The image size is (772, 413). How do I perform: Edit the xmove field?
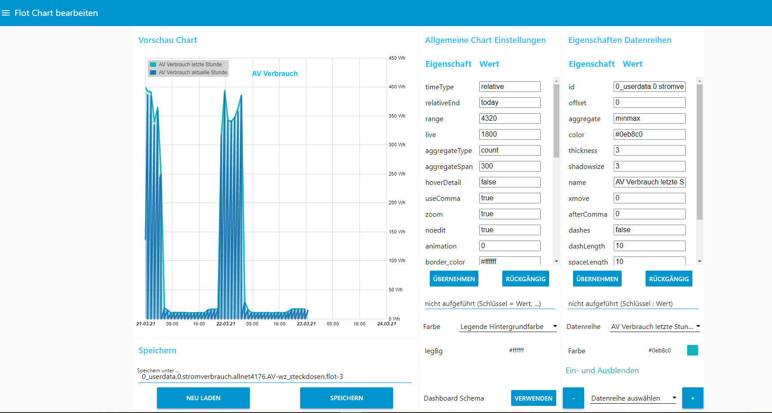[x=650, y=198]
